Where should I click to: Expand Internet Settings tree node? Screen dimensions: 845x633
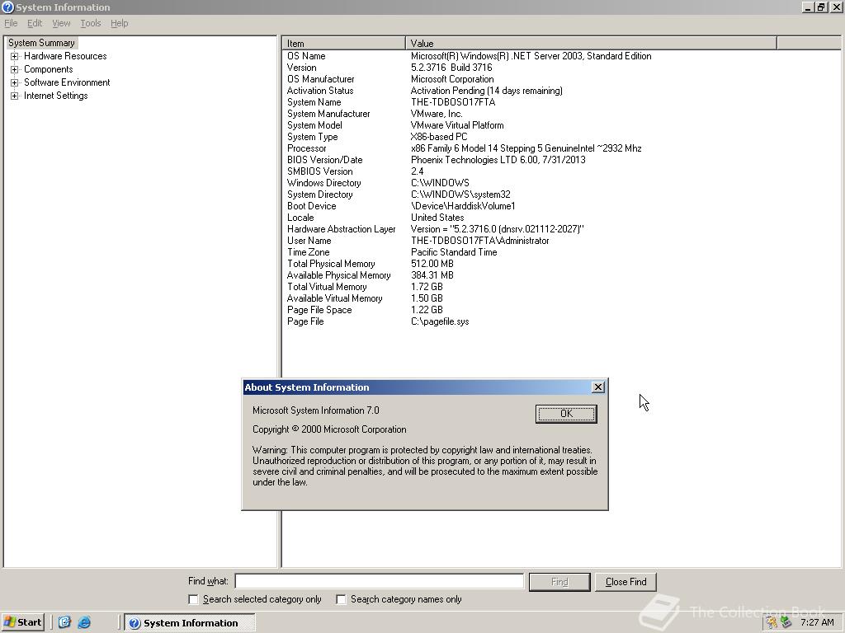(15, 96)
